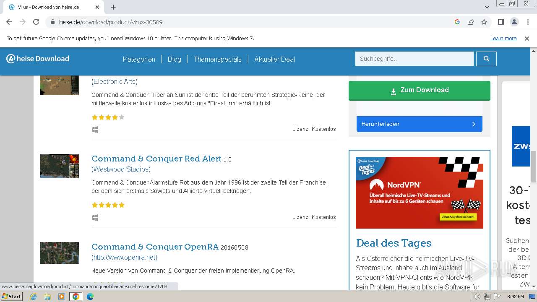The height and width of the screenshot is (302, 537).
Task: Click the Deal des Tages heading
Action: point(394,243)
